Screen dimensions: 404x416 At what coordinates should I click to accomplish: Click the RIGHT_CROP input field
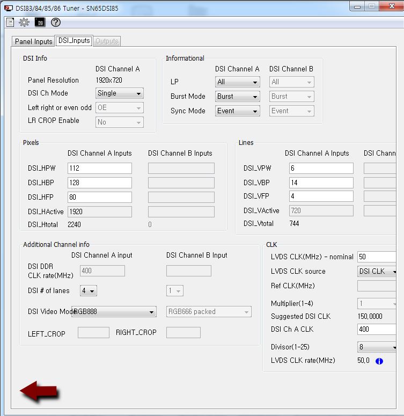(183, 333)
